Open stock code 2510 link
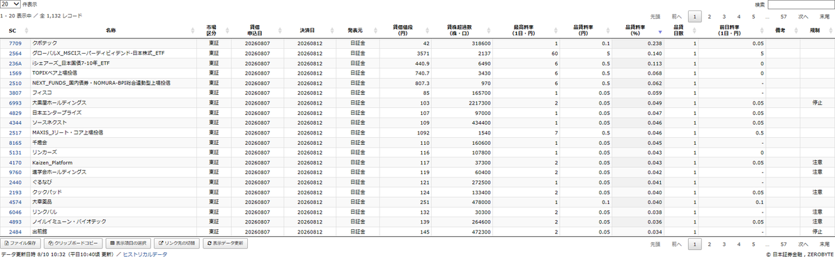This screenshot has width=835, height=257. tap(15, 83)
